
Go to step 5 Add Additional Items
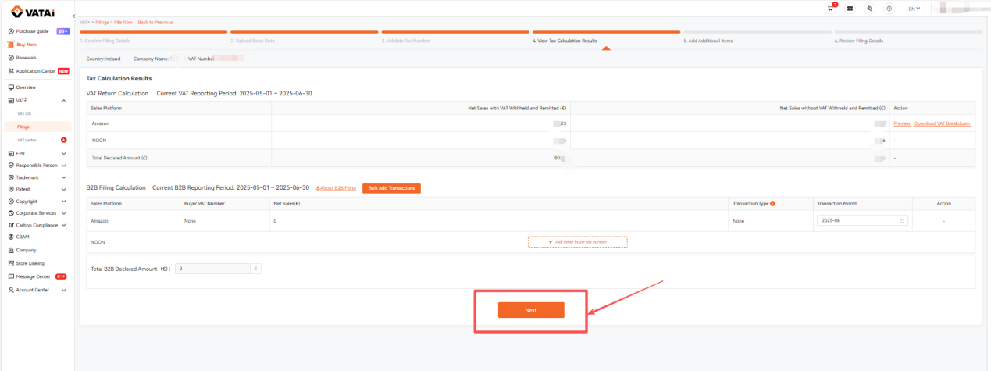pyautogui.click(x=708, y=41)
